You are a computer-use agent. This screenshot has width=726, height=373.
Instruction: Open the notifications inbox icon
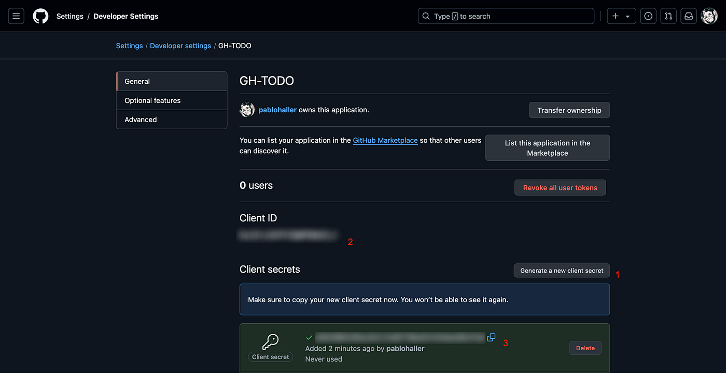(689, 16)
